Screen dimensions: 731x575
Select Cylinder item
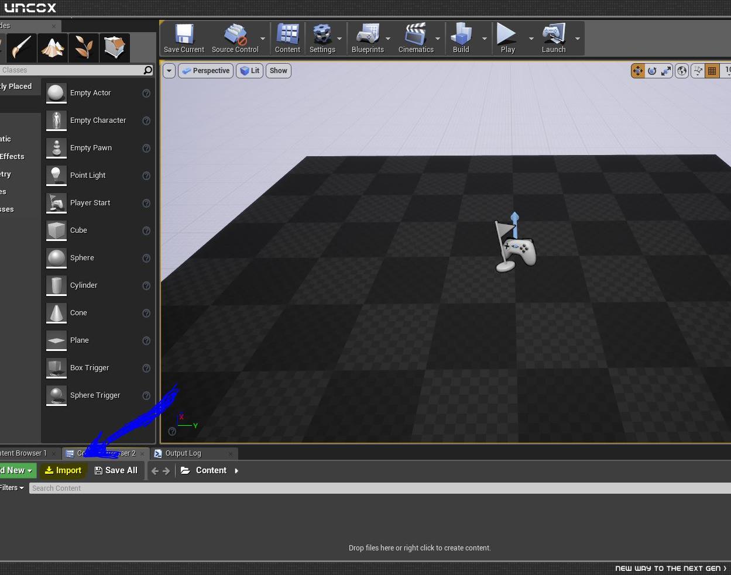point(98,285)
